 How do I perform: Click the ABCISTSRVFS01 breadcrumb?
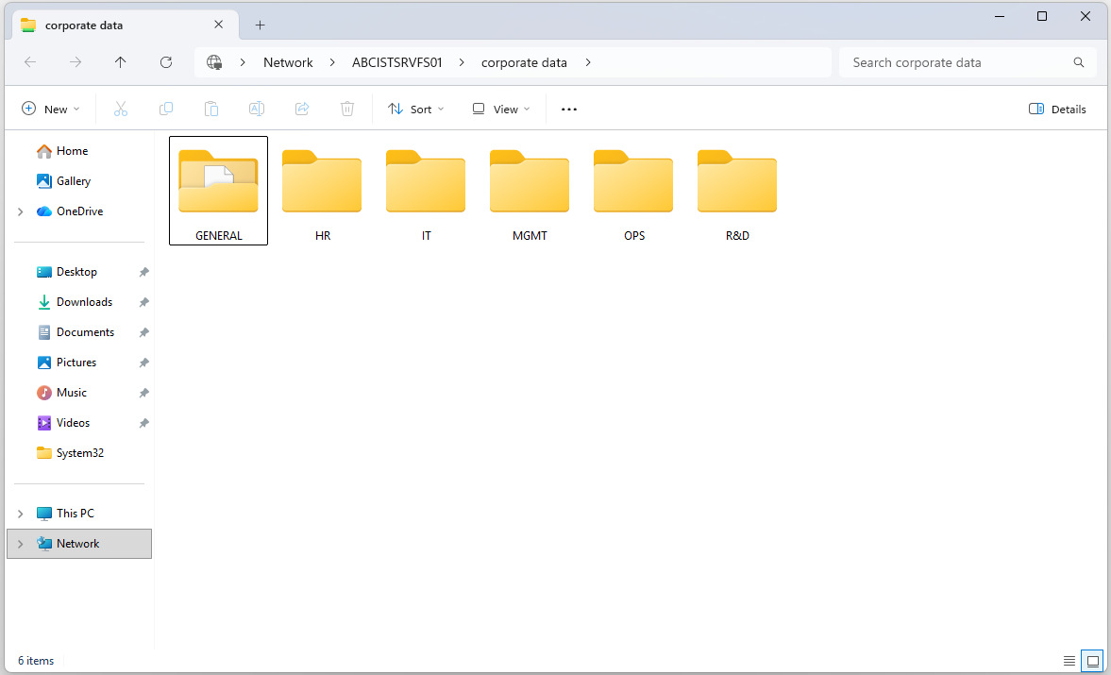click(x=396, y=62)
